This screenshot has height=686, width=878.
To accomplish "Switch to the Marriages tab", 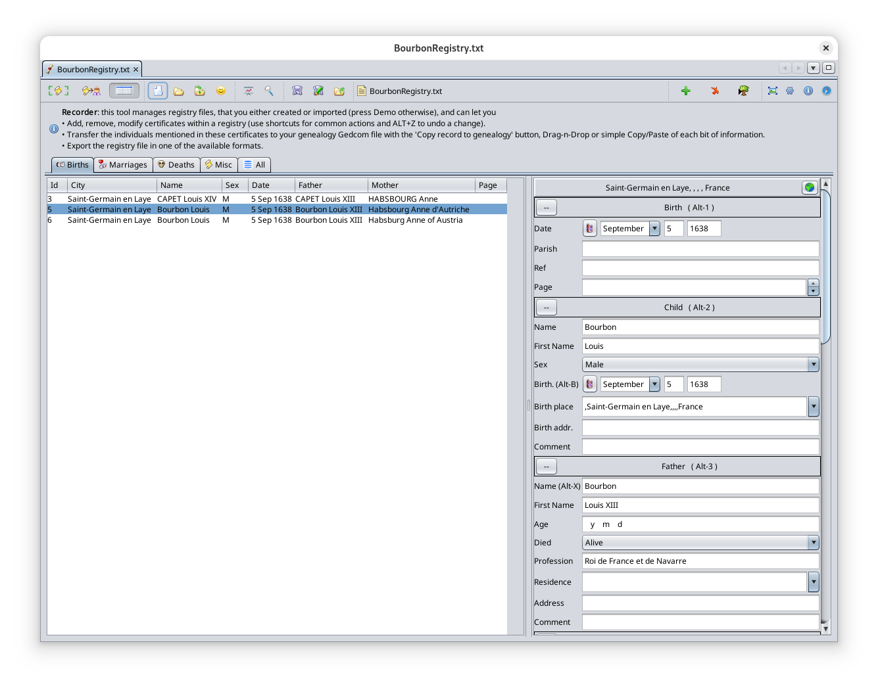I will click(x=124, y=165).
